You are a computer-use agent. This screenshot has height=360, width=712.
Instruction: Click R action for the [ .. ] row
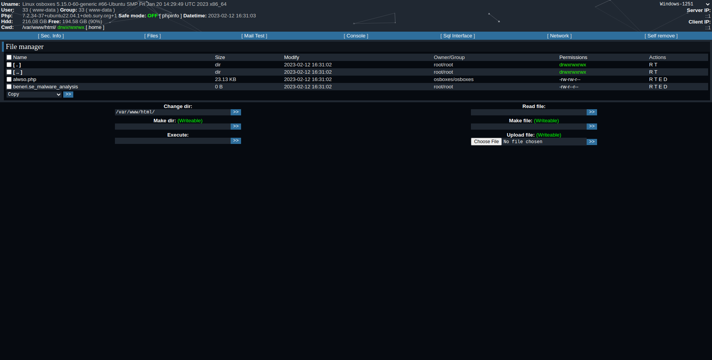tap(651, 72)
